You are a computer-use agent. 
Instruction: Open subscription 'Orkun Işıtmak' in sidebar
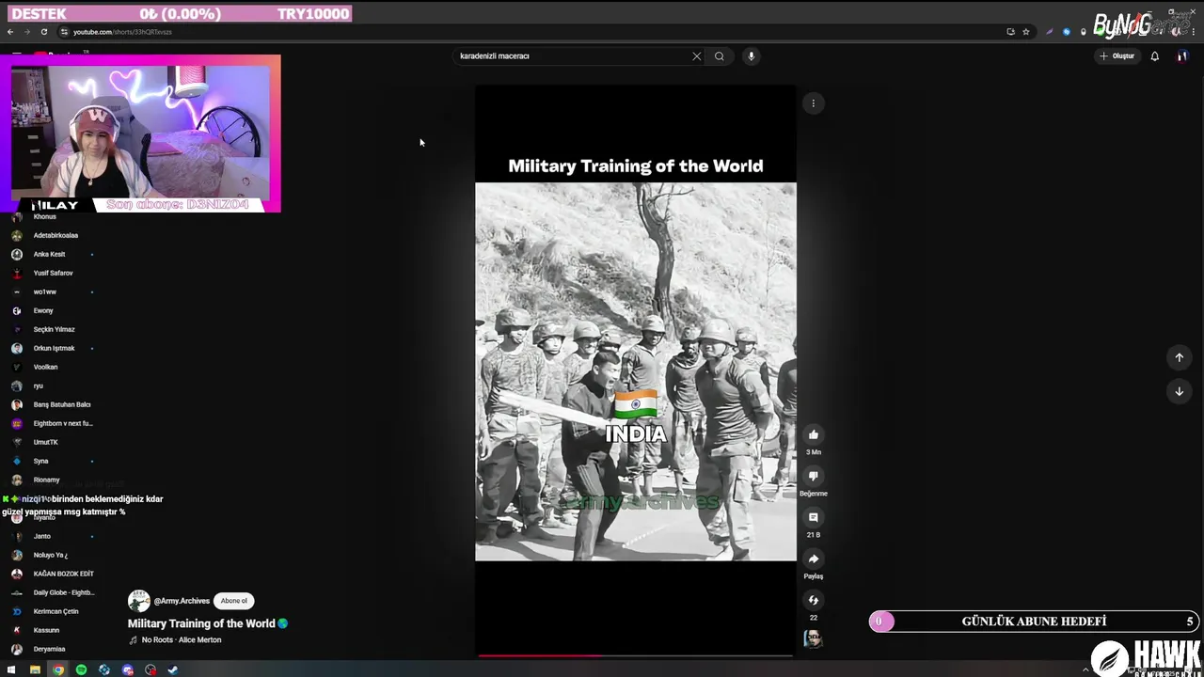coord(54,348)
